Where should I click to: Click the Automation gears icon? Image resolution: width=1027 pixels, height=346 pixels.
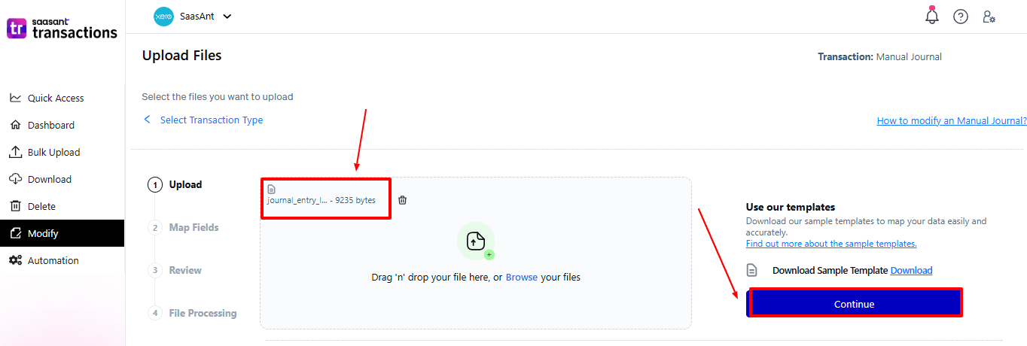pos(15,260)
